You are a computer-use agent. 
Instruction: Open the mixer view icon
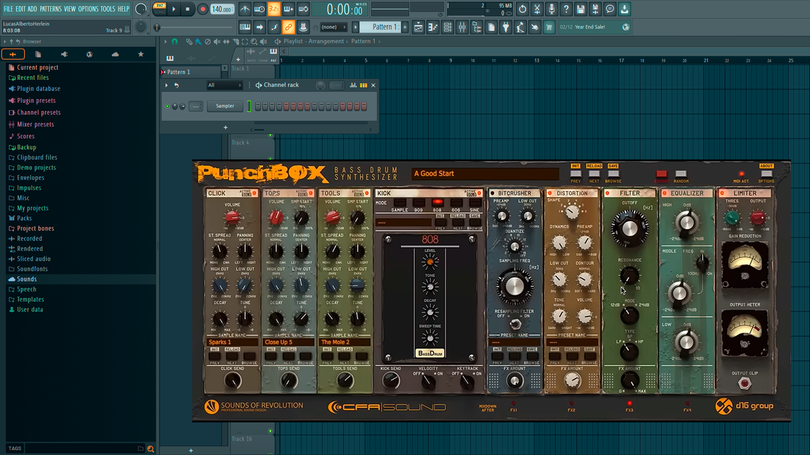coord(462,27)
